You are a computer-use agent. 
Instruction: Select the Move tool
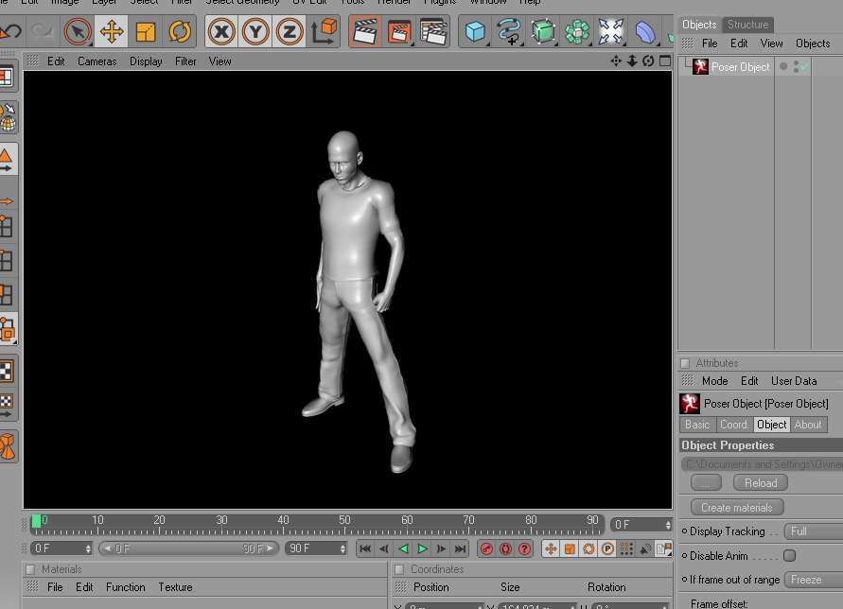tap(112, 32)
